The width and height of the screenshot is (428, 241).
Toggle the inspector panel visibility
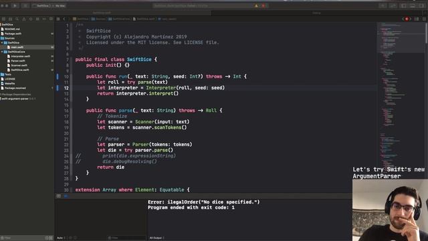[x=422, y=6]
